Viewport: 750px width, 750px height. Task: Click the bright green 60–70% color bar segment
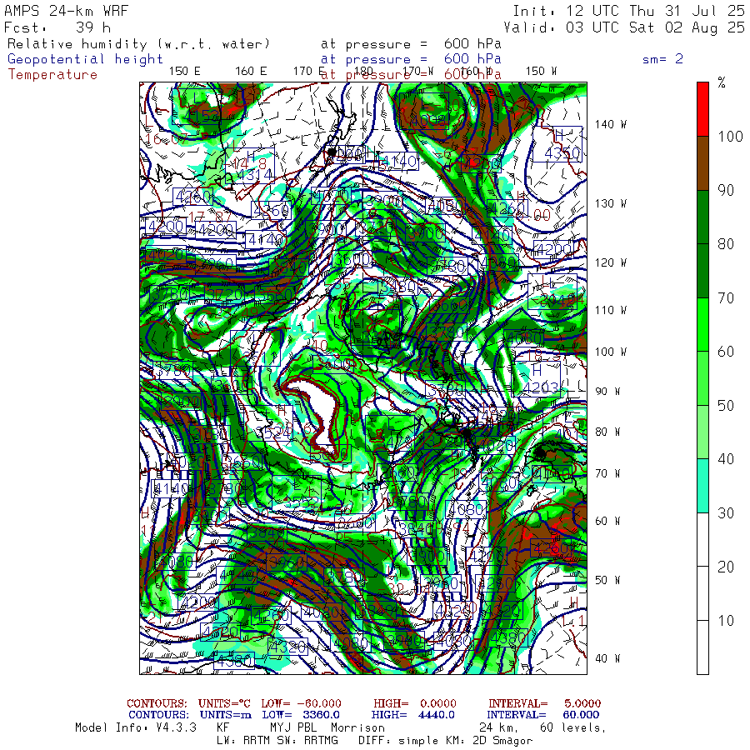(x=702, y=325)
